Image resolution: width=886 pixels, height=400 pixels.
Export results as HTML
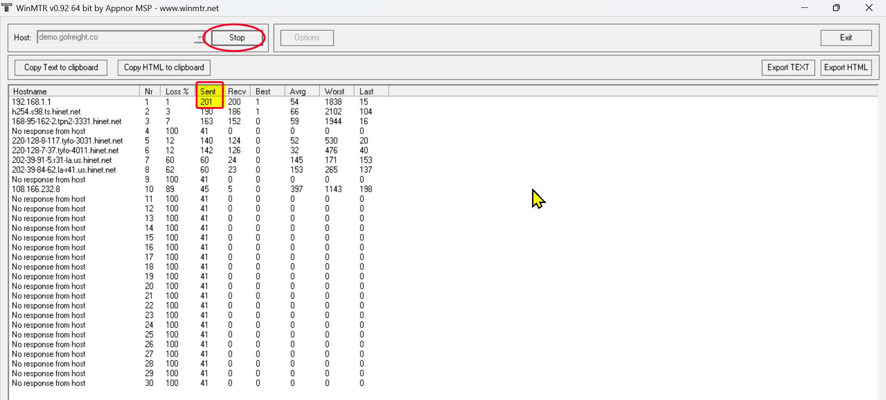[846, 67]
